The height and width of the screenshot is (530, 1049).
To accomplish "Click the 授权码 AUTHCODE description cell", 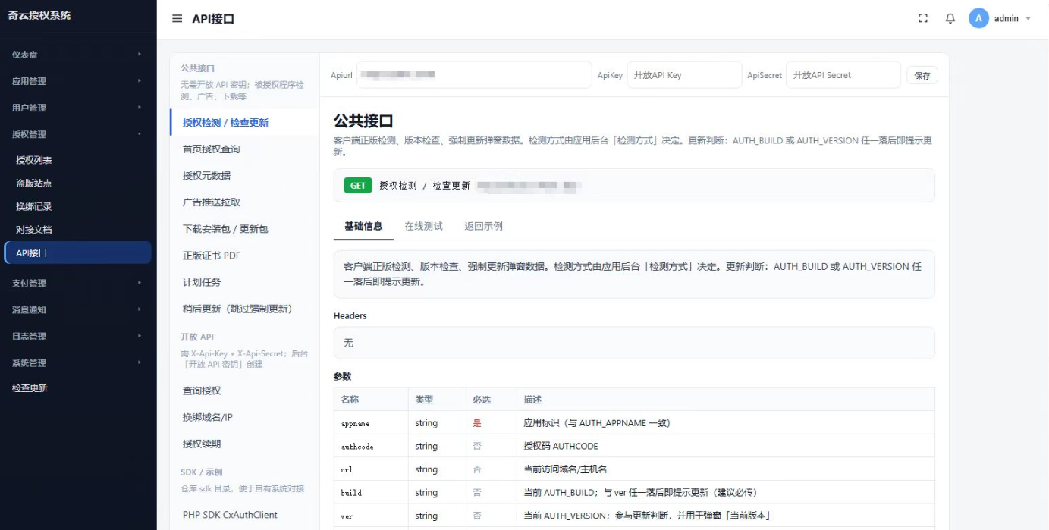I will 725,446.
